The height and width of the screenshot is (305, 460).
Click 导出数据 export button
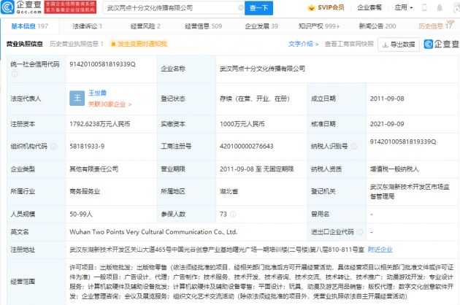pyautogui.click(x=399, y=45)
